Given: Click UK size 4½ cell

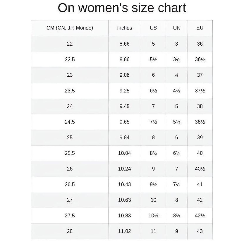Looking at the screenshot, I should coord(176,91).
